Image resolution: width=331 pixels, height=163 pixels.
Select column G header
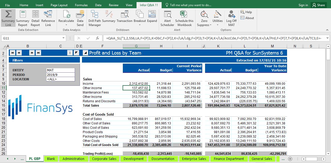pyautogui.click(x=136, y=46)
